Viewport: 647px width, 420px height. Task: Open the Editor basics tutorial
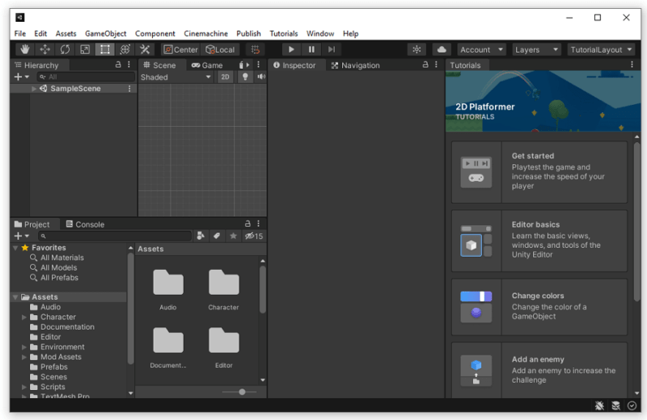pyautogui.click(x=539, y=241)
